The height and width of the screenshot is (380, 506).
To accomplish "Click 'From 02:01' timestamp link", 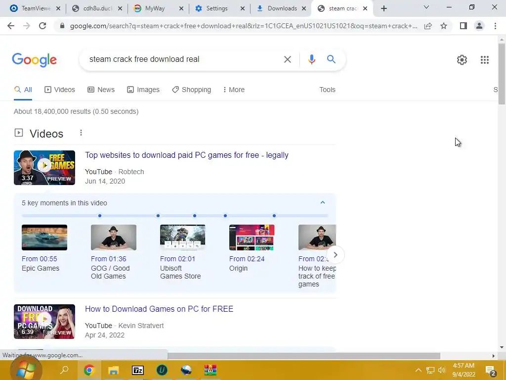I will [177, 259].
